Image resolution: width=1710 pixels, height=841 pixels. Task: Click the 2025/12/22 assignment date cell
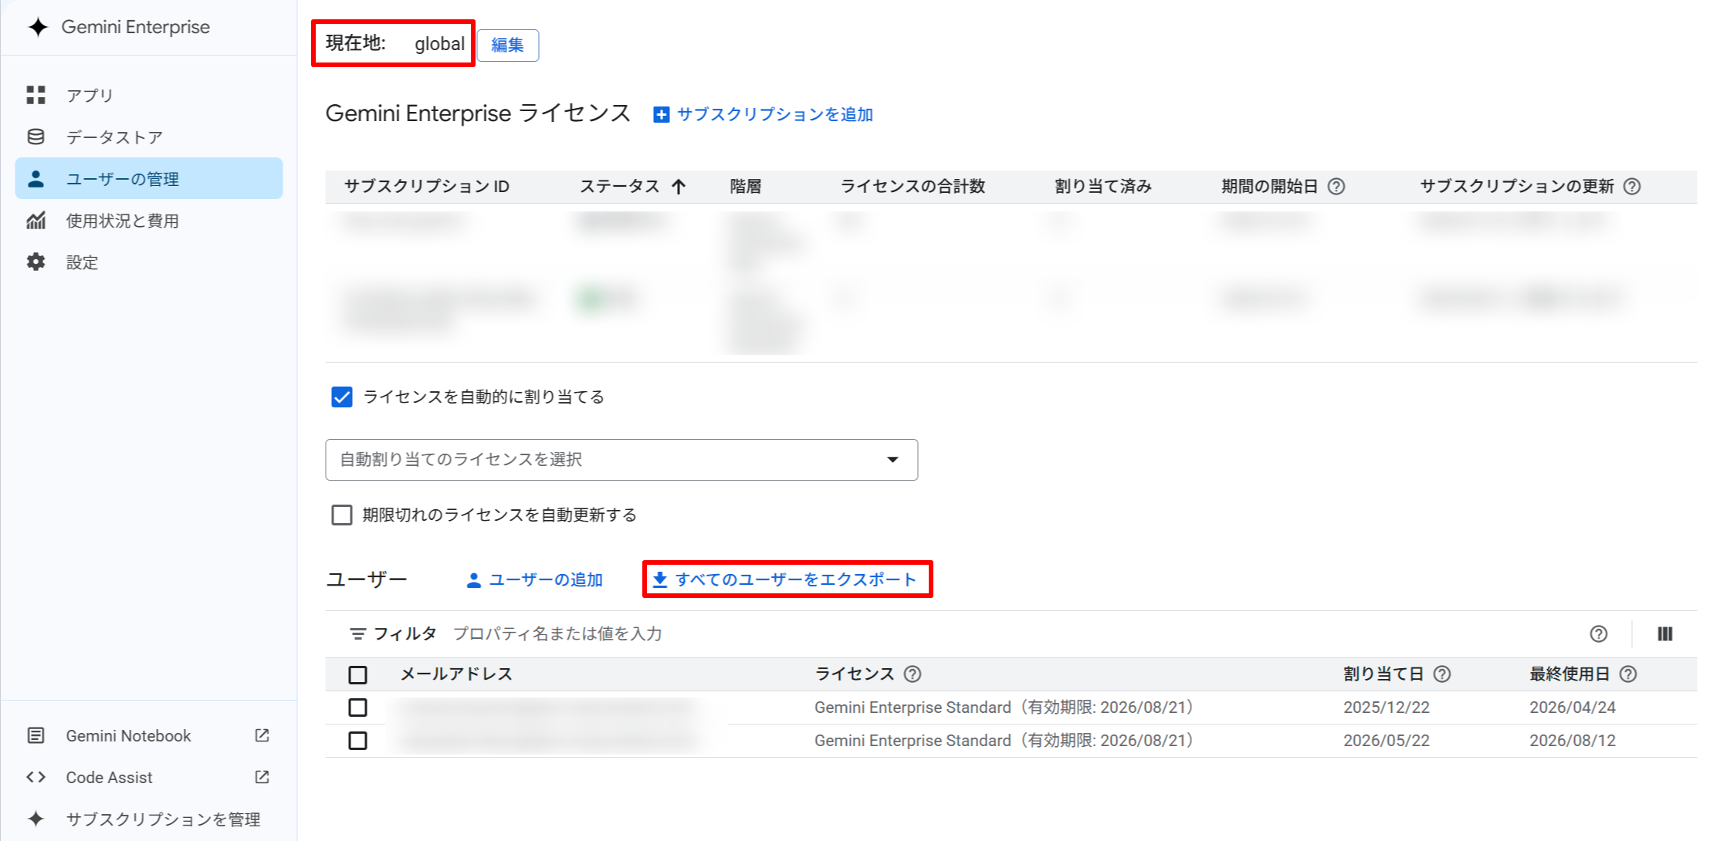1387,708
